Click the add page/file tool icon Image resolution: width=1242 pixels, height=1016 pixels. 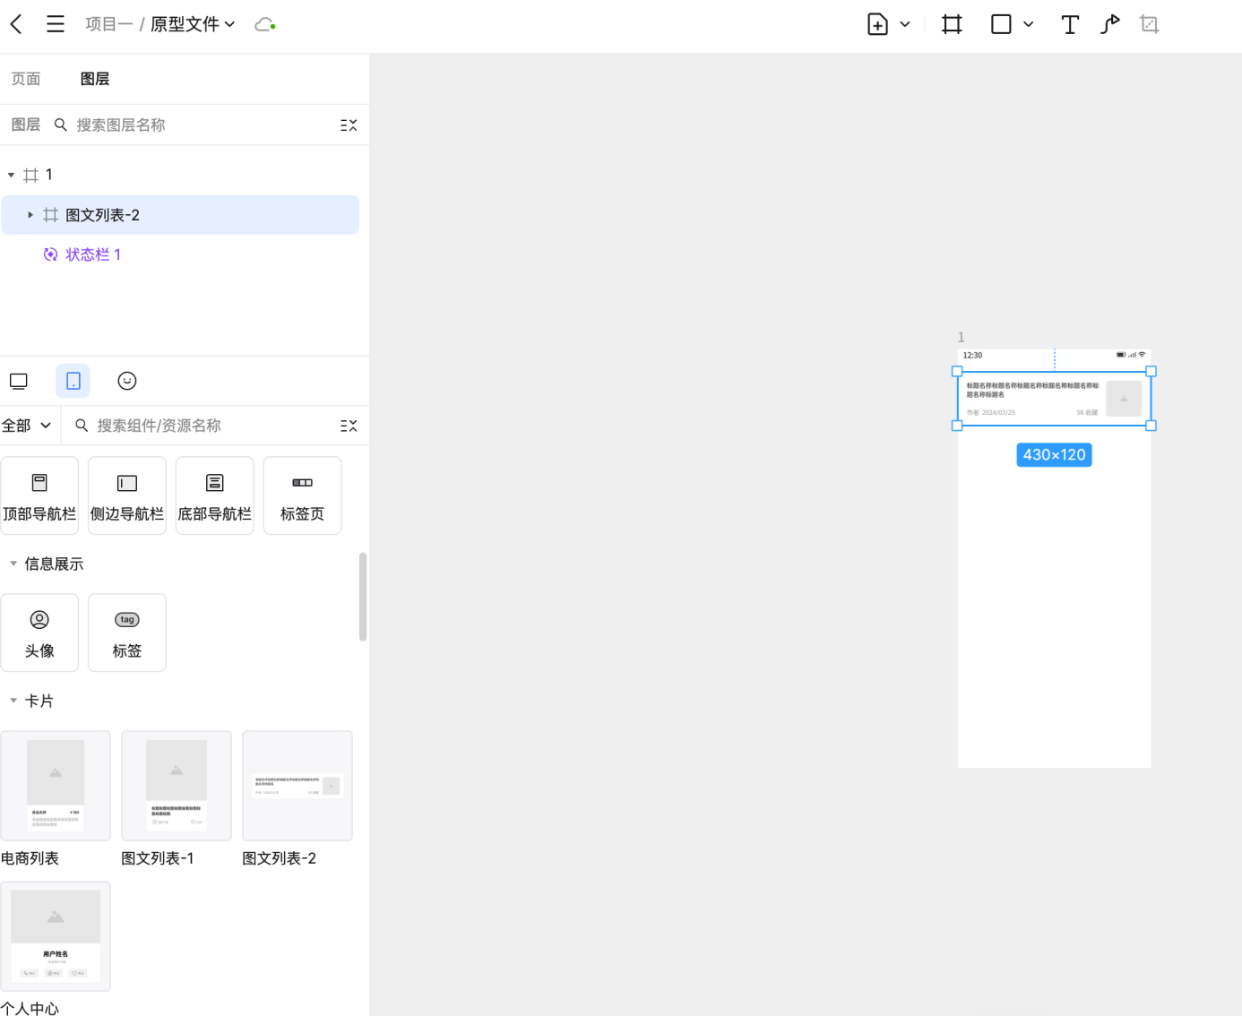[x=878, y=24]
